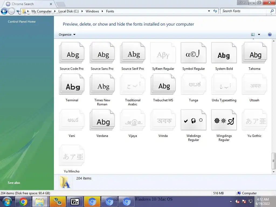Open Windows Explorer from the taskbar
Image resolution: width=276 pixels, height=207 pixels.
click(40, 202)
